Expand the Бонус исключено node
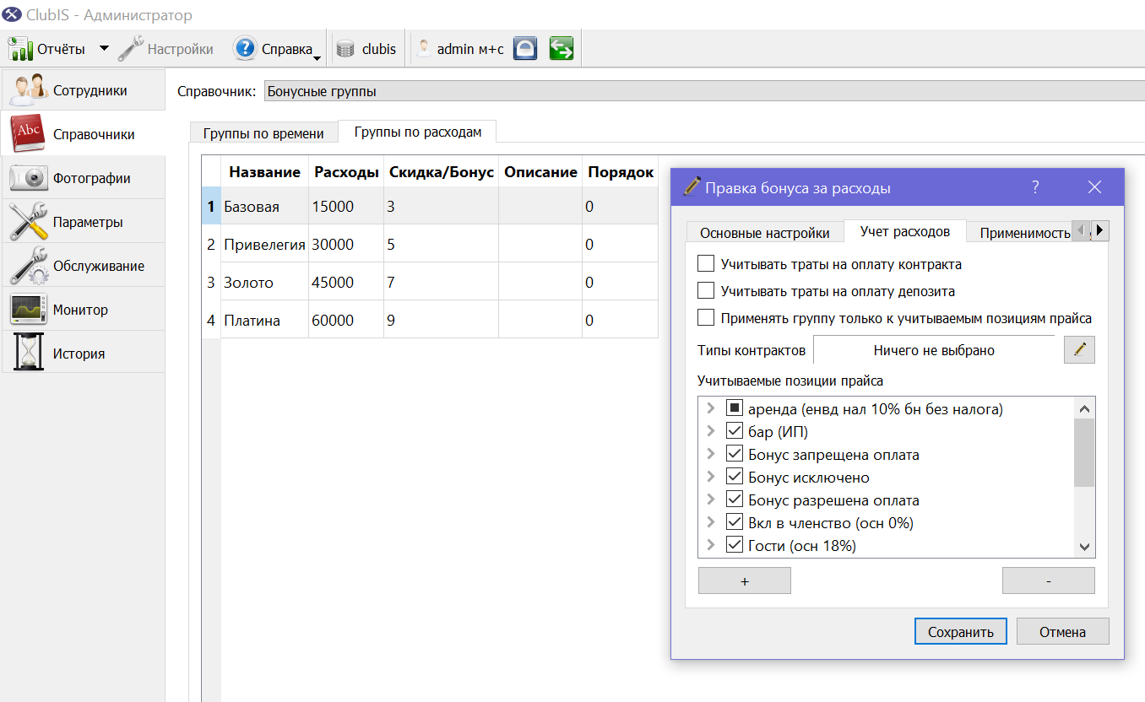The image size is (1145, 702). tap(711, 477)
